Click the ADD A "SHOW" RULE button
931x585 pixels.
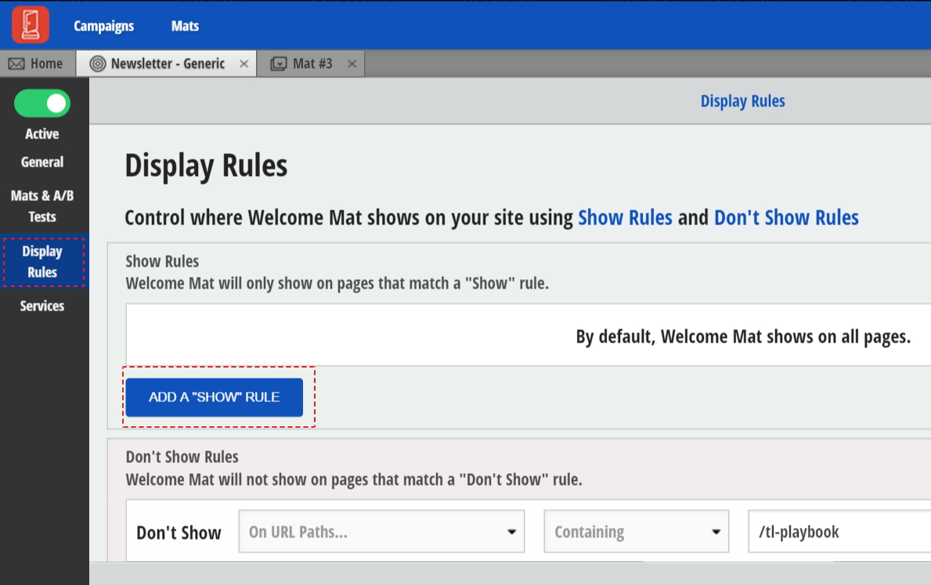point(215,397)
